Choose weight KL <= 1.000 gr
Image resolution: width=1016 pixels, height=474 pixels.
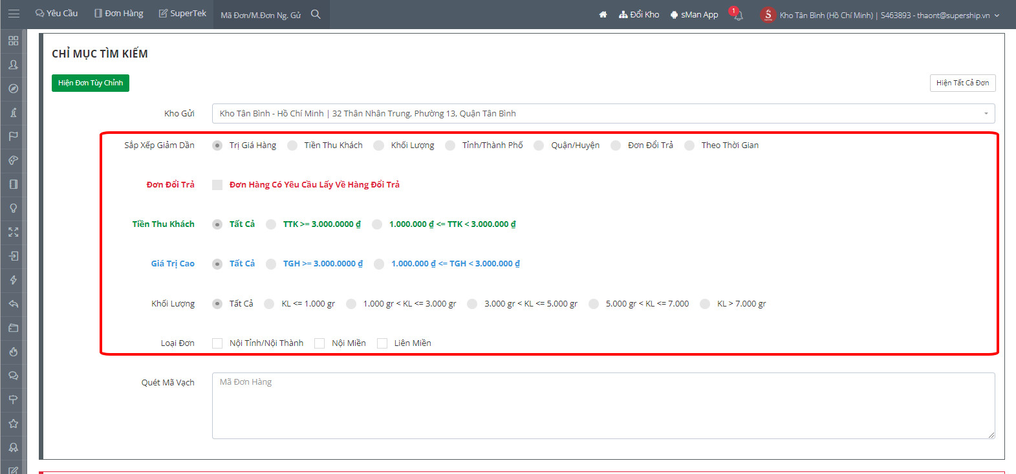tap(269, 304)
